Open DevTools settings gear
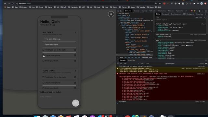 pos(199,11)
